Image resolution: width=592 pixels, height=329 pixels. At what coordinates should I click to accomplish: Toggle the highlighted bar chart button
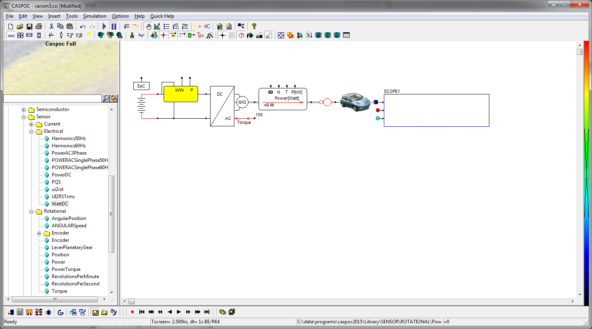click(x=269, y=36)
